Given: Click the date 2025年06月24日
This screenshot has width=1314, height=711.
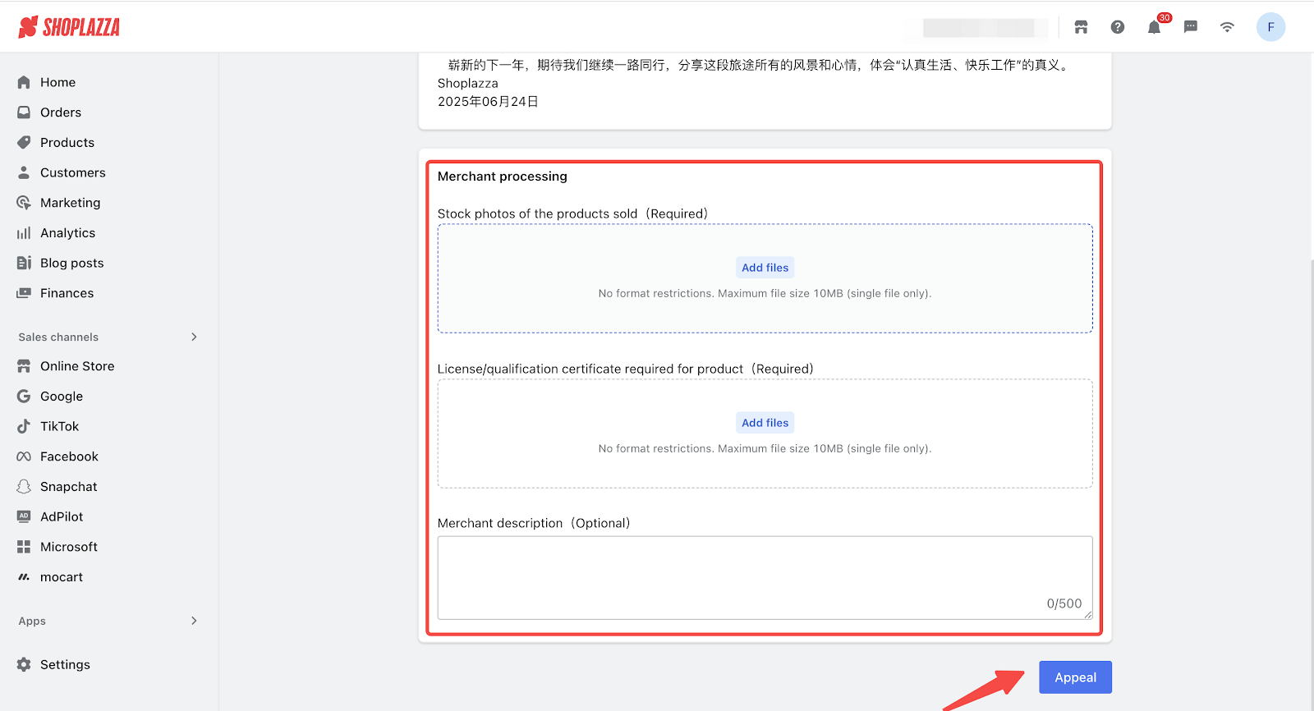Looking at the screenshot, I should pos(488,102).
